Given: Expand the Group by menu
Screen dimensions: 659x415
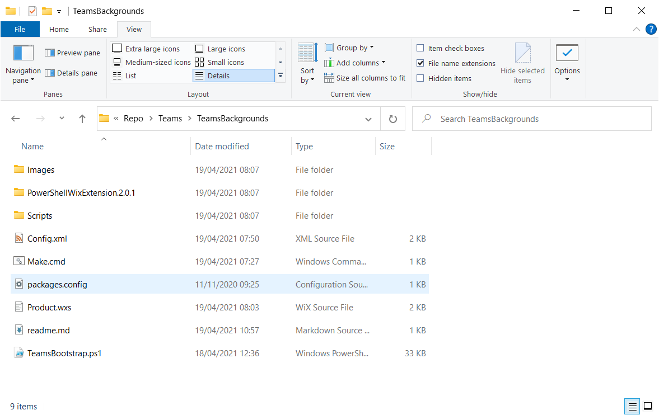Looking at the screenshot, I should 349,47.
